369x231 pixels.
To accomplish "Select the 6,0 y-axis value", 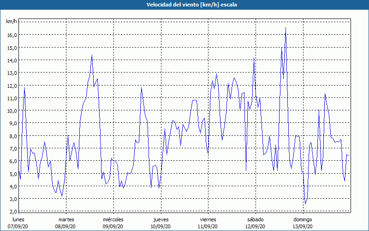I will 13,161.
